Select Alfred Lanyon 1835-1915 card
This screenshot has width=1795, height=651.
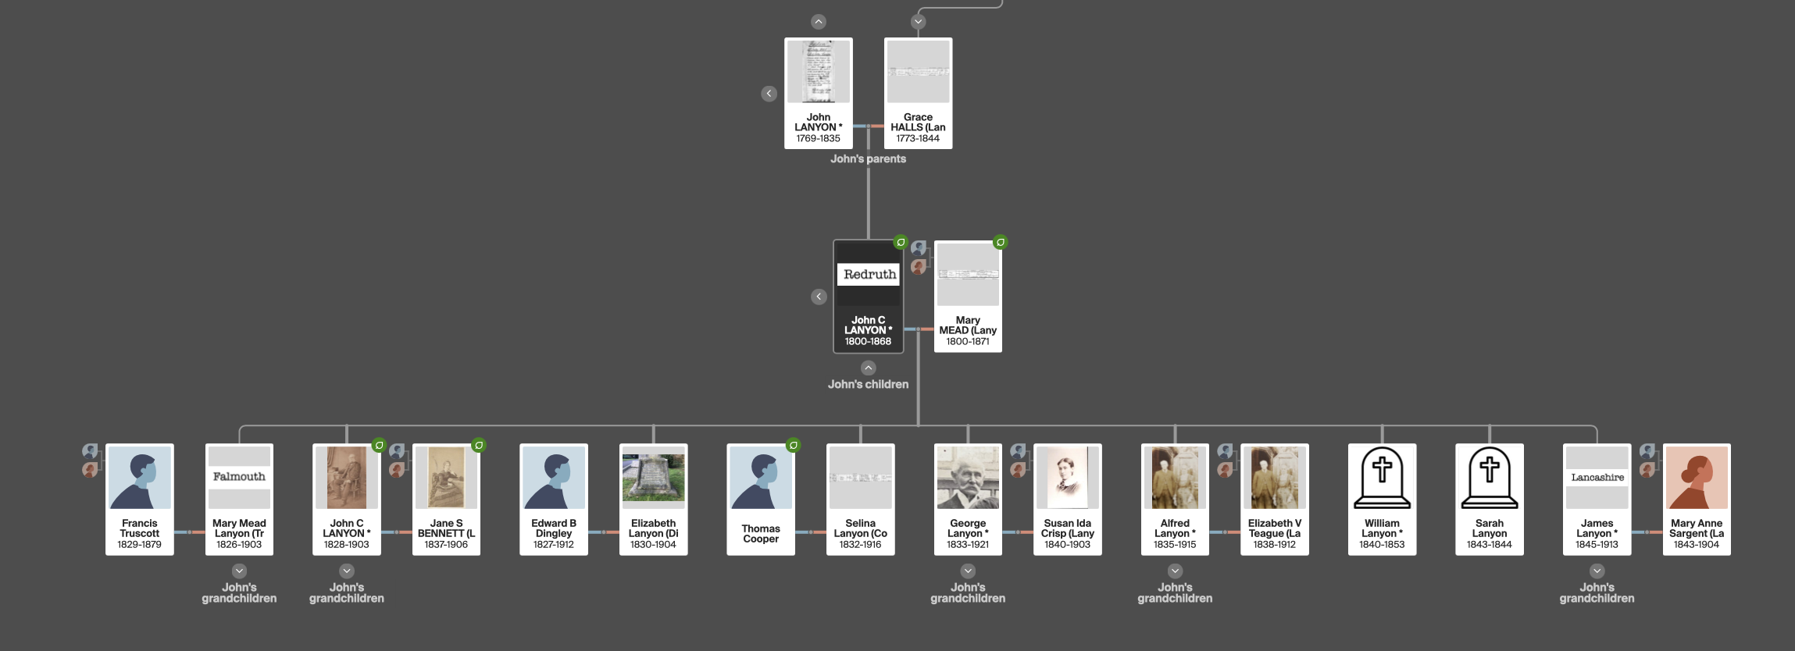click(1174, 499)
